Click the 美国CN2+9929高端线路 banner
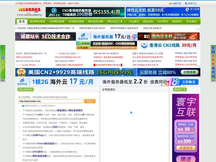Viewport: 216px width, 162px height. [76, 72]
